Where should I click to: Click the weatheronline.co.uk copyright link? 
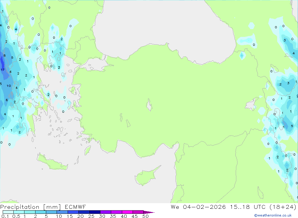(273, 215)
